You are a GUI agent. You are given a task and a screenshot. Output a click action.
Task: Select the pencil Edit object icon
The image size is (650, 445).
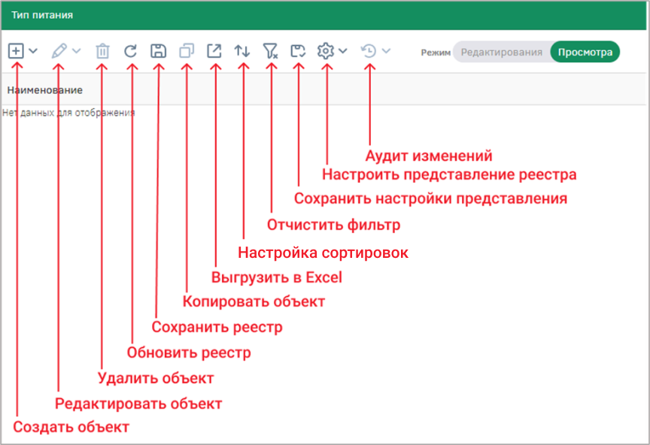coord(59,51)
